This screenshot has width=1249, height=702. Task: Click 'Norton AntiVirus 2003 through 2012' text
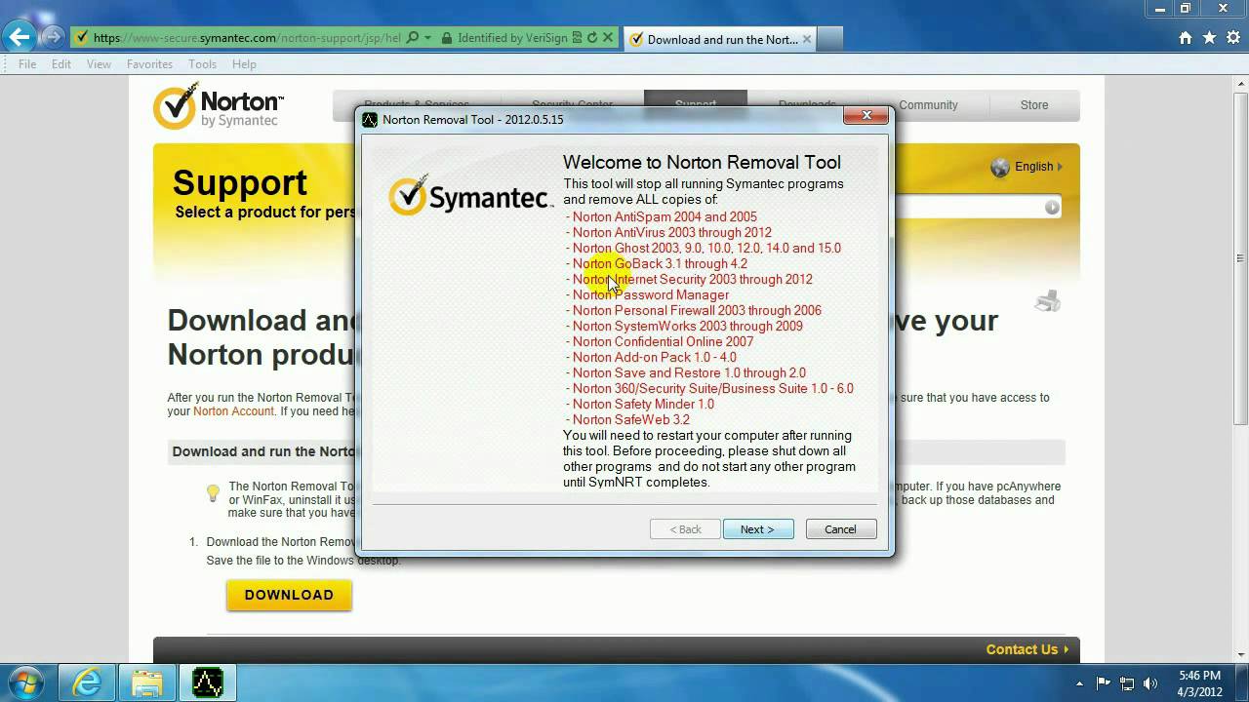672,233
